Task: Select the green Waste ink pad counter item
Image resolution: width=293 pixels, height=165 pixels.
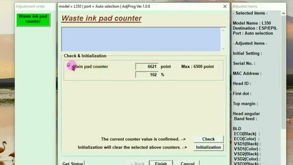Action: click(x=33, y=19)
